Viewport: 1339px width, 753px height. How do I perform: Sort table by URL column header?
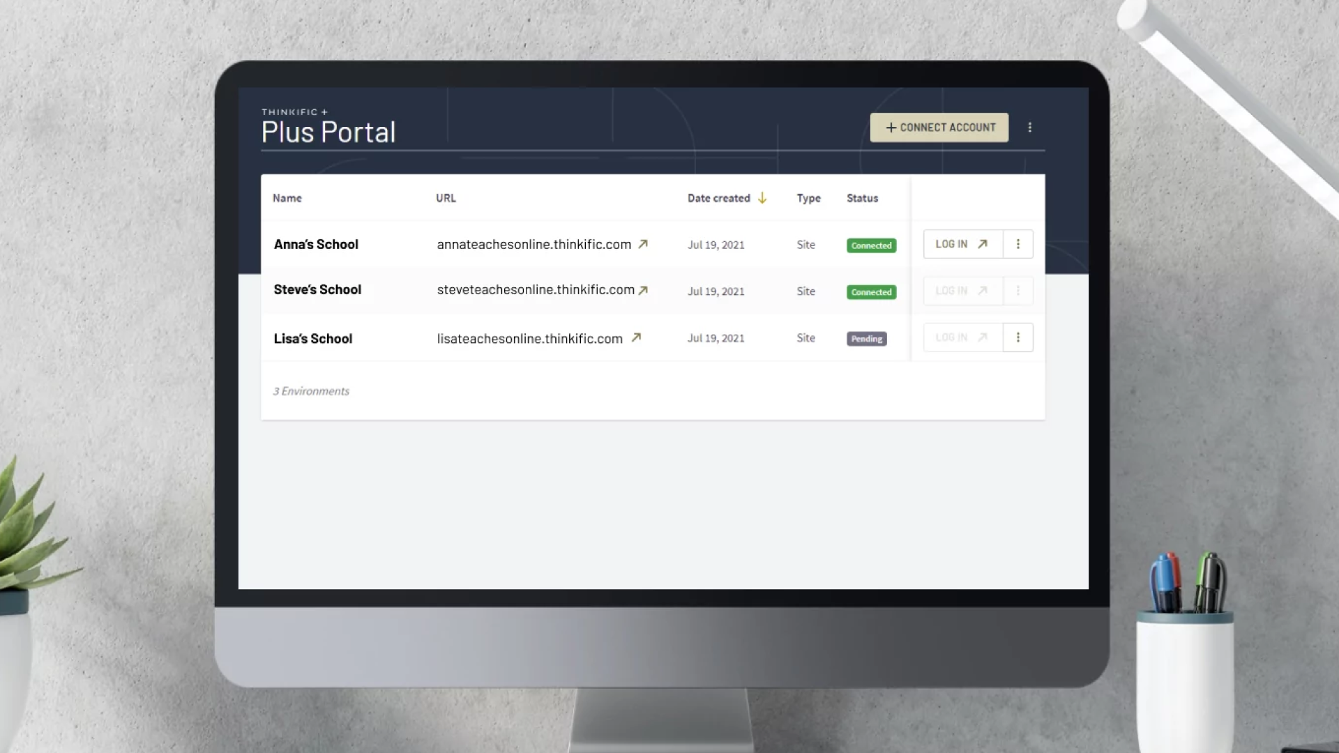(446, 198)
